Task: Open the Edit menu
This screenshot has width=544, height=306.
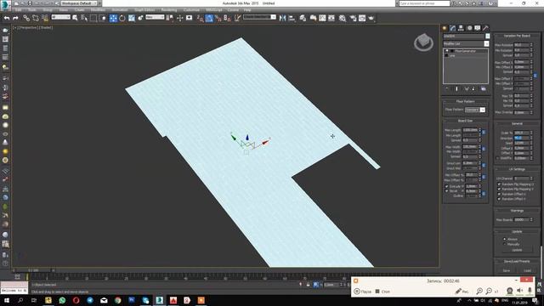Action: [19, 10]
